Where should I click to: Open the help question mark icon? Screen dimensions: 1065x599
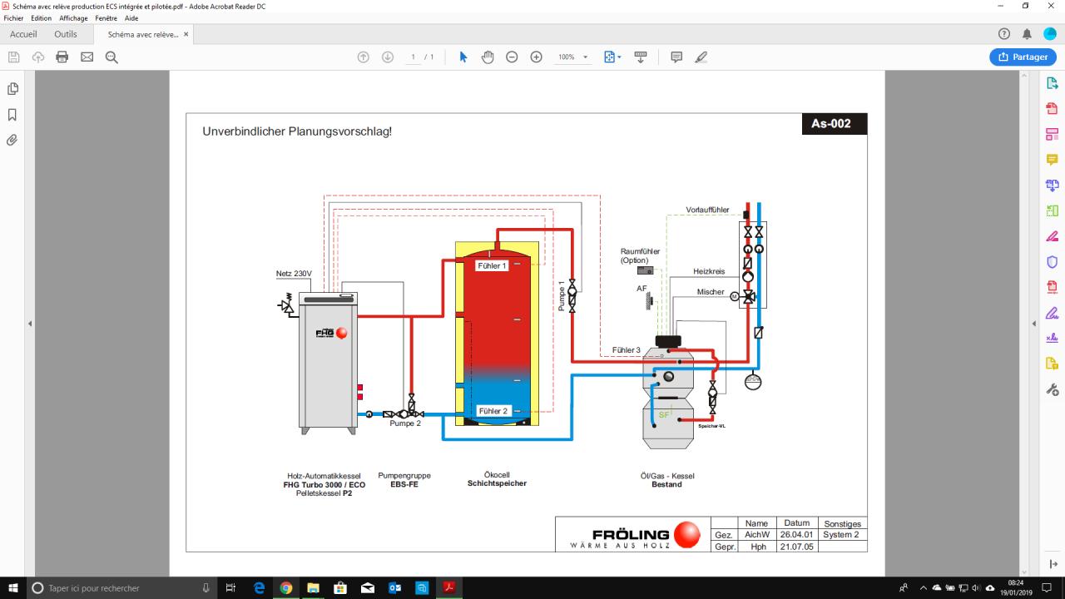(1003, 34)
